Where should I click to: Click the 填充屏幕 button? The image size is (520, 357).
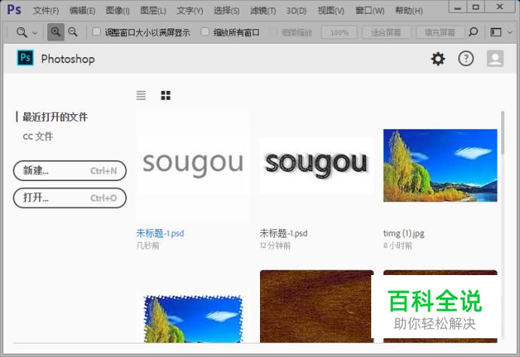coord(440,32)
